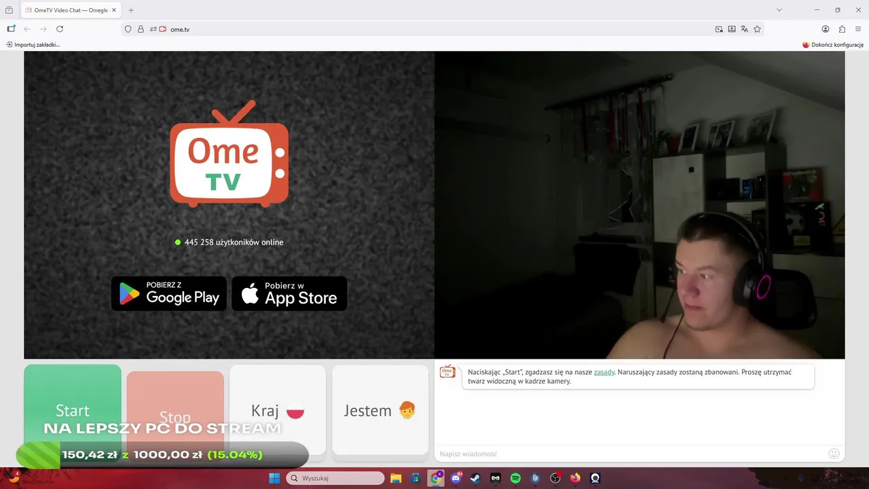Click Importuj zakładki bookmark item

click(x=33, y=45)
